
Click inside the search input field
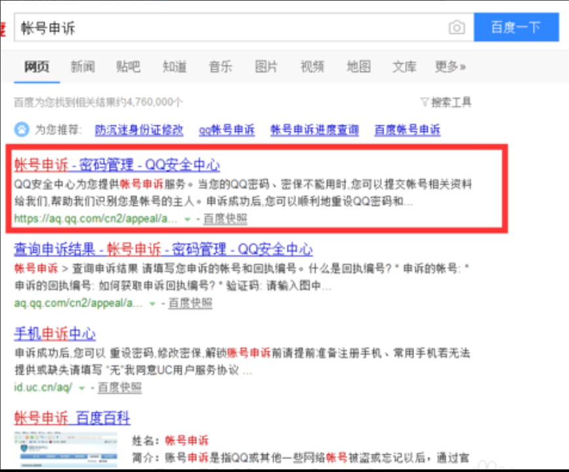click(197, 27)
